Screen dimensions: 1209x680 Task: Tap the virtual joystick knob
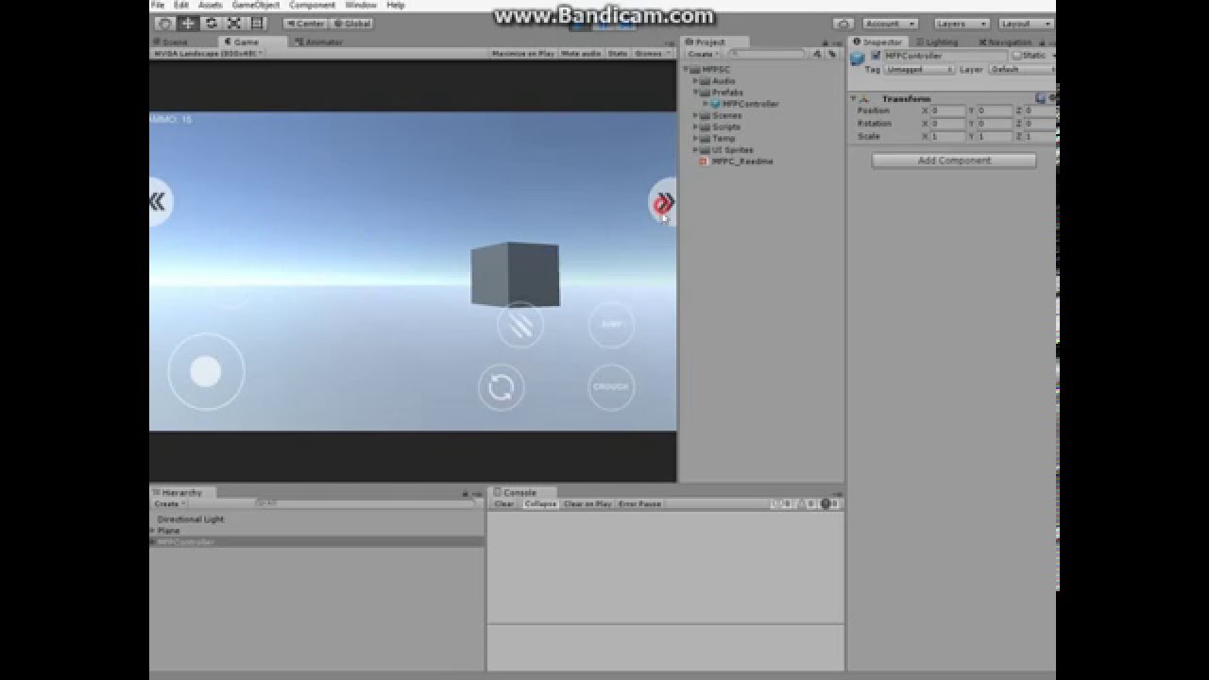(x=206, y=371)
